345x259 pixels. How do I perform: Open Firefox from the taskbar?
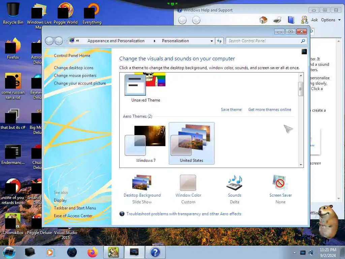pyautogui.click(x=93, y=252)
